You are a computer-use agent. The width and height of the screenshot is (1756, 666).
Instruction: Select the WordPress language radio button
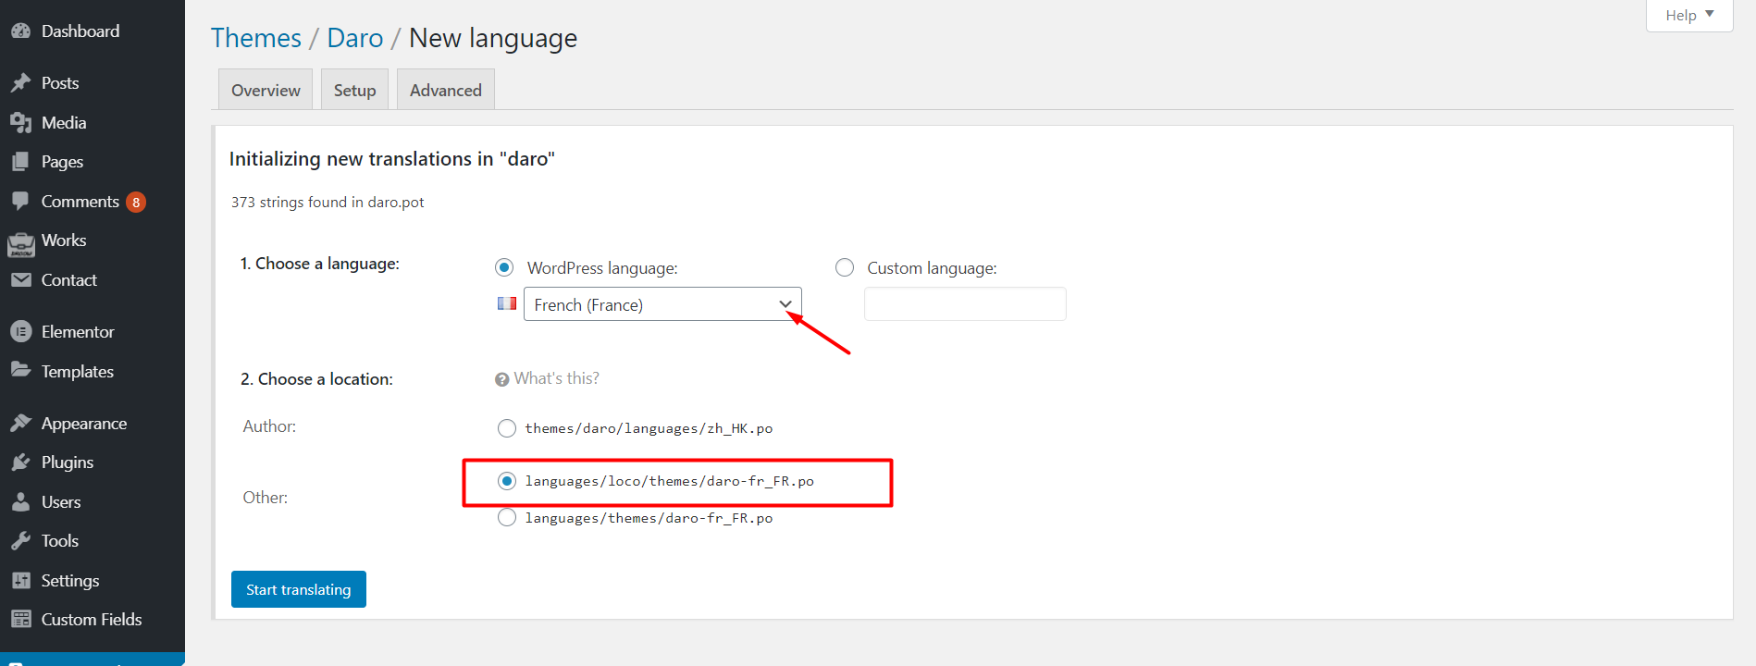[x=504, y=267]
